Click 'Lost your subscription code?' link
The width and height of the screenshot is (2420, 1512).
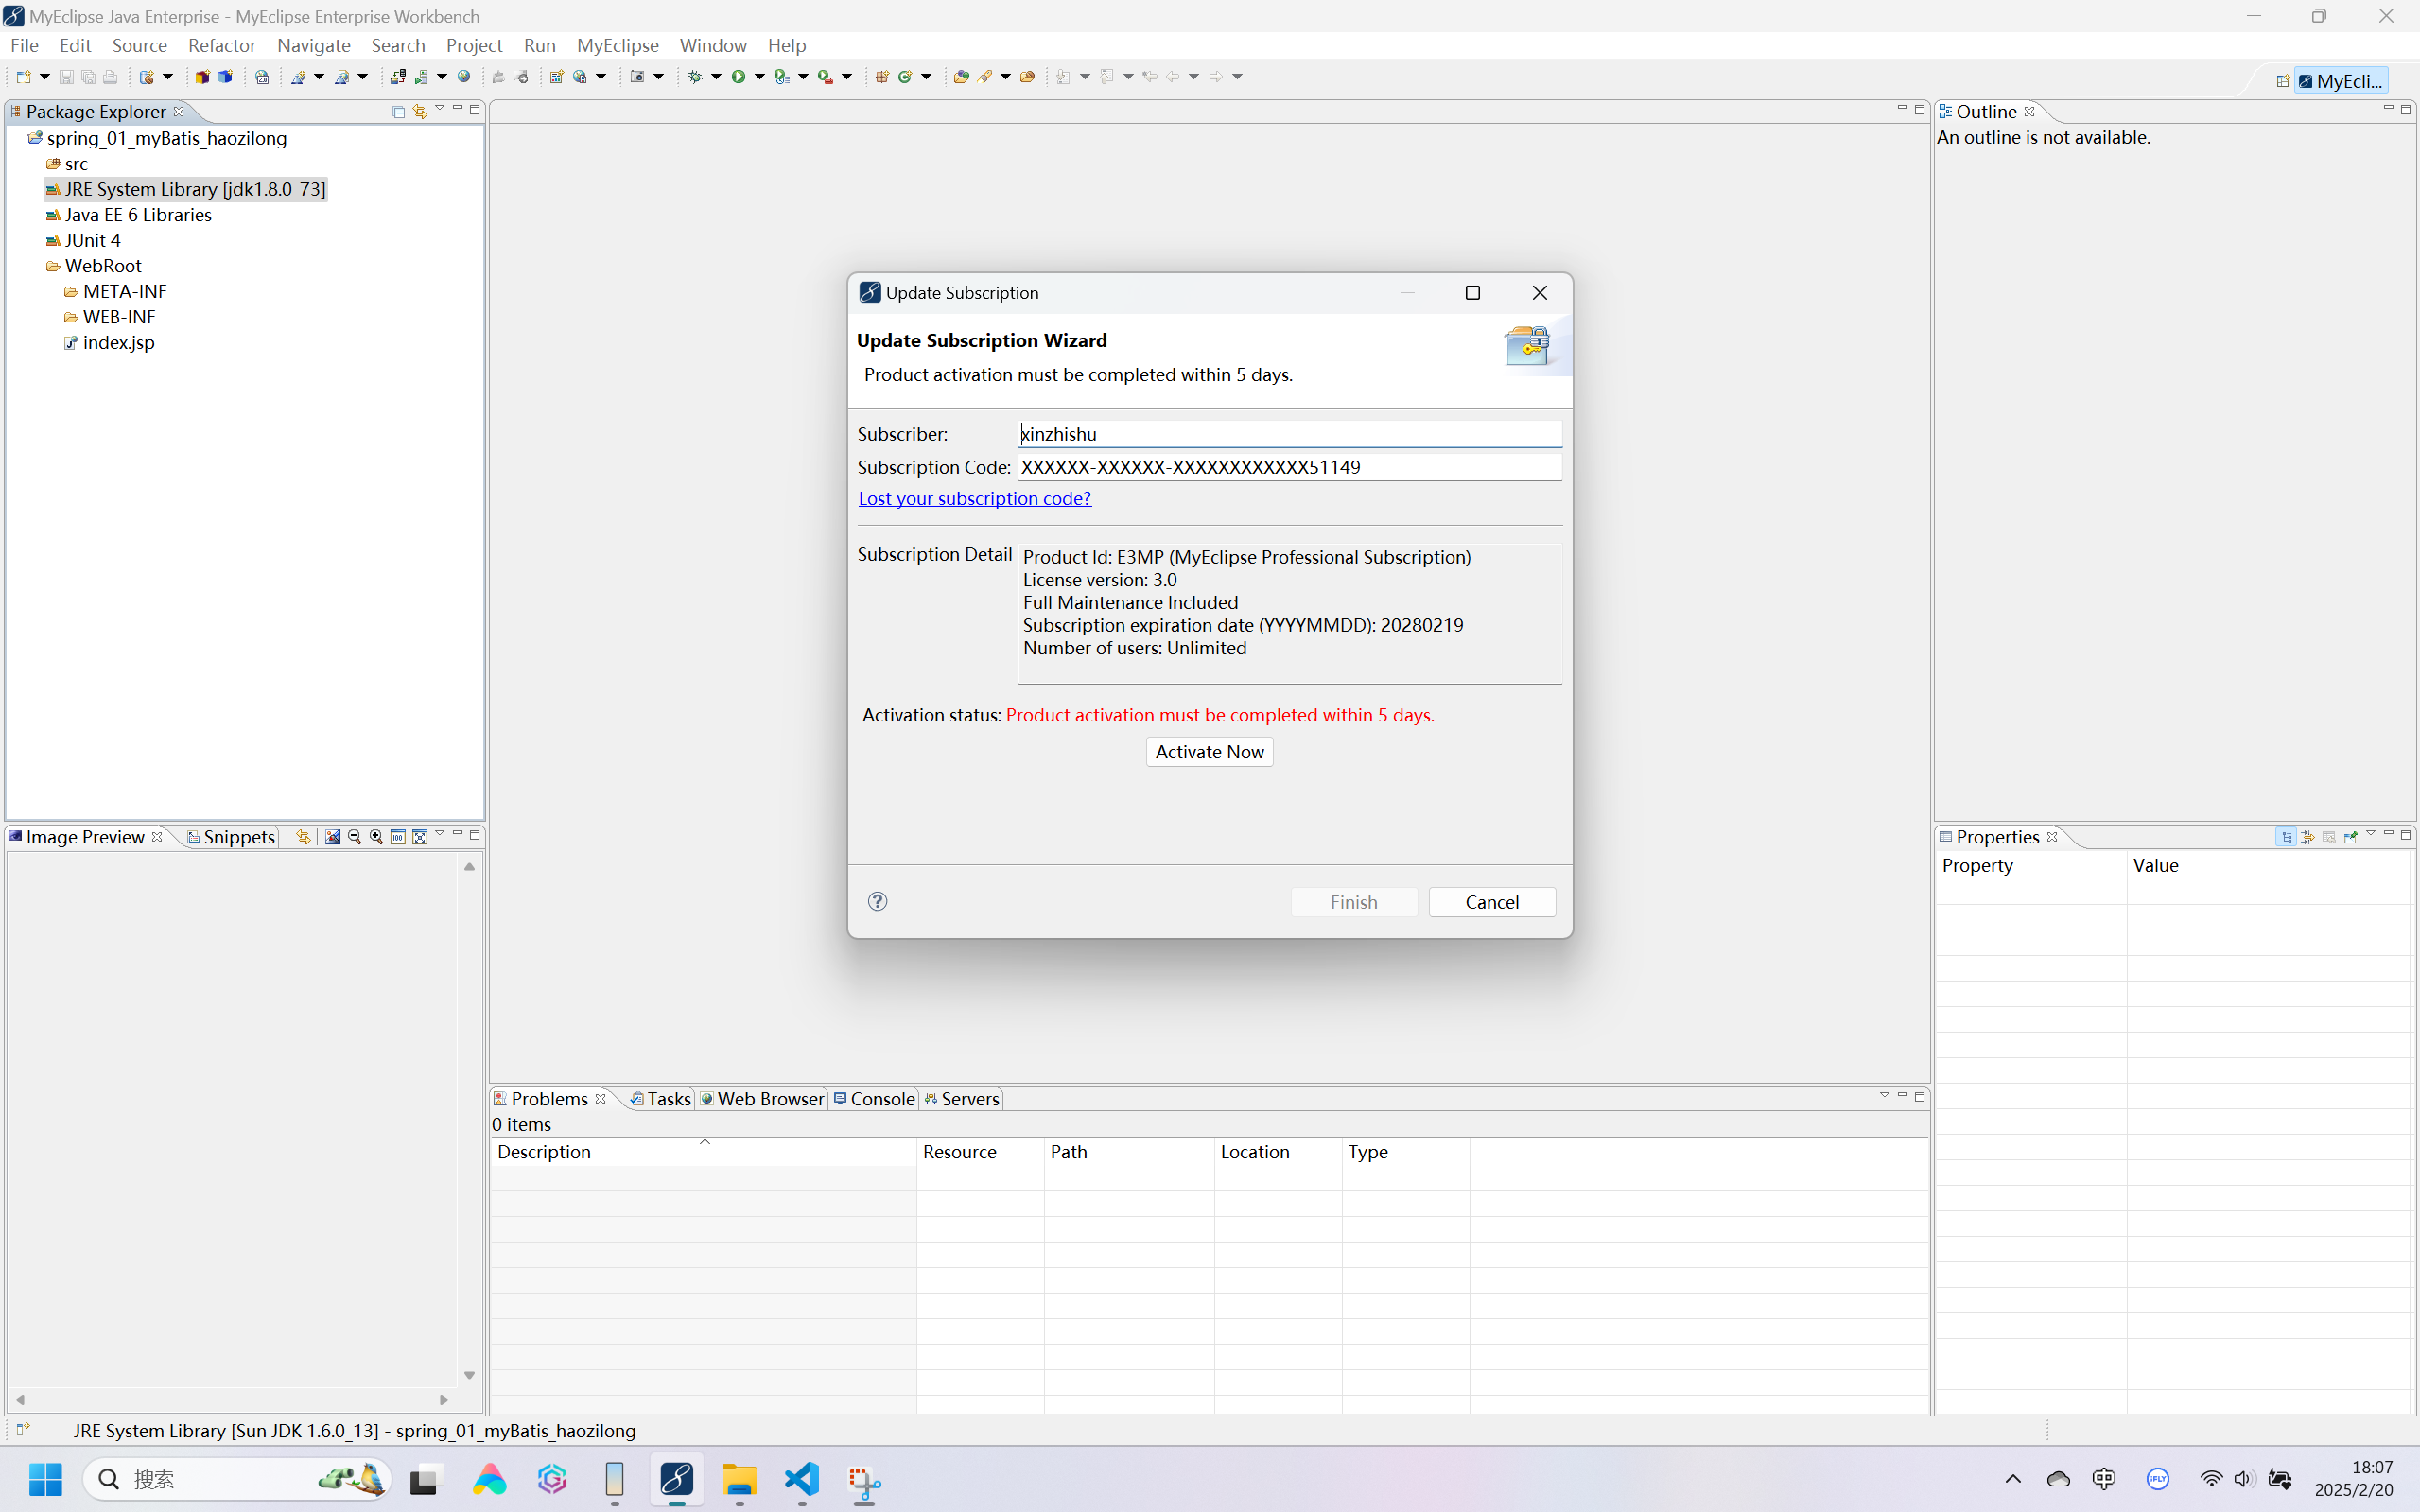point(974,498)
